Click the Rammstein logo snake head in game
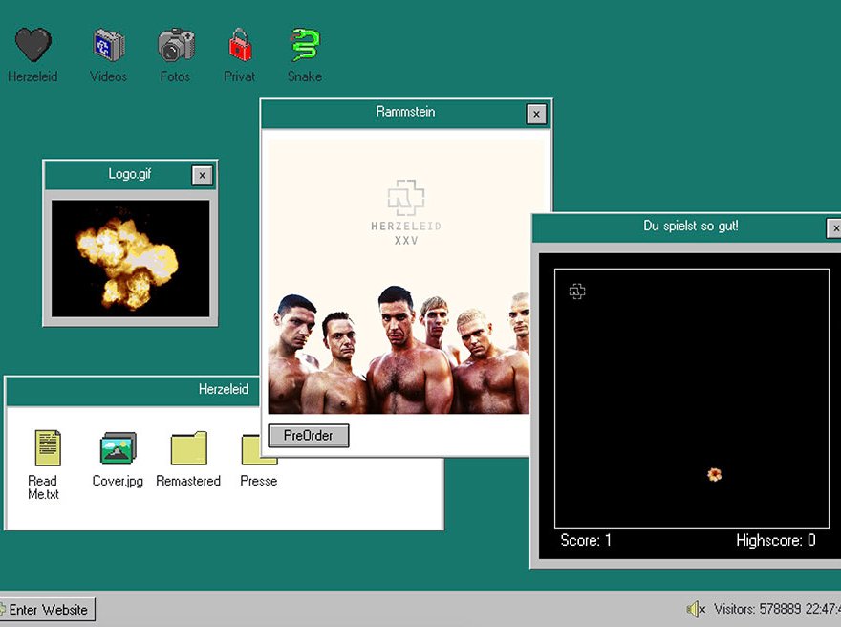Screen dimensions: 841x627 tap(577, 292)
